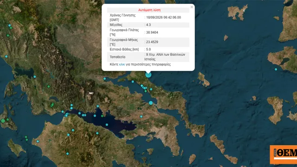Select the latitude value 38.9404
Image resolution: width=297 pixels, height=167 pixels.
(x=152, y=32)
